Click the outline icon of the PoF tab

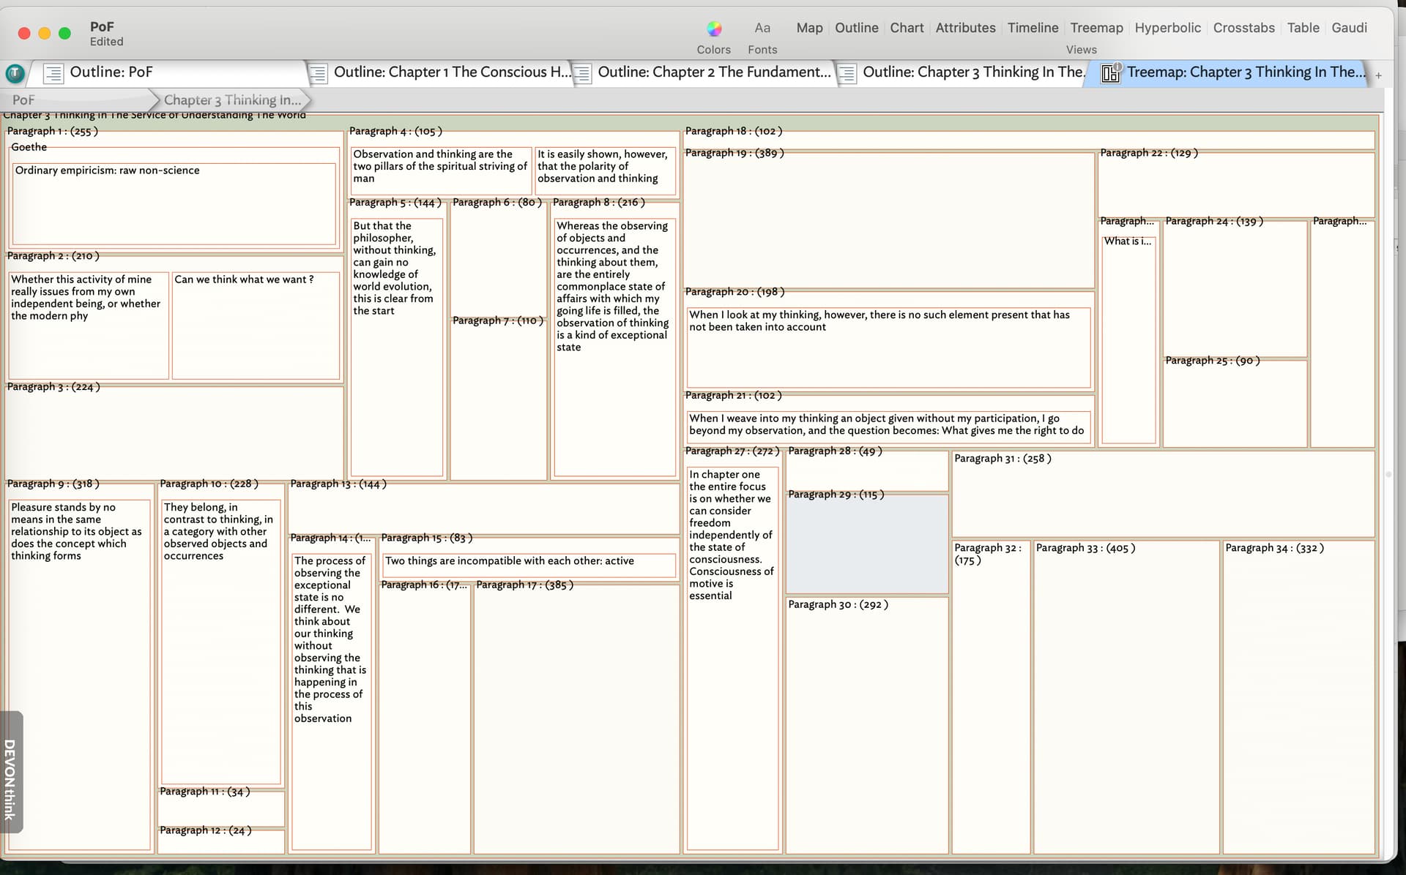point(53,73)
